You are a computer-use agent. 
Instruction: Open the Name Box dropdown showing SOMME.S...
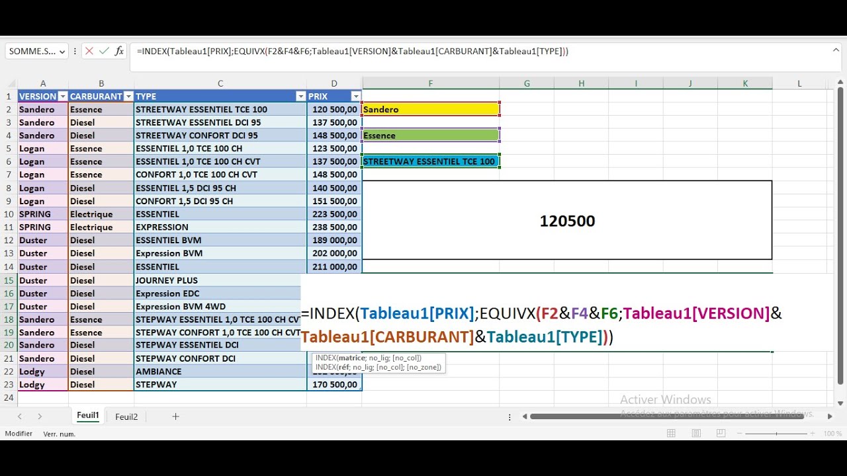pos(62,52)
